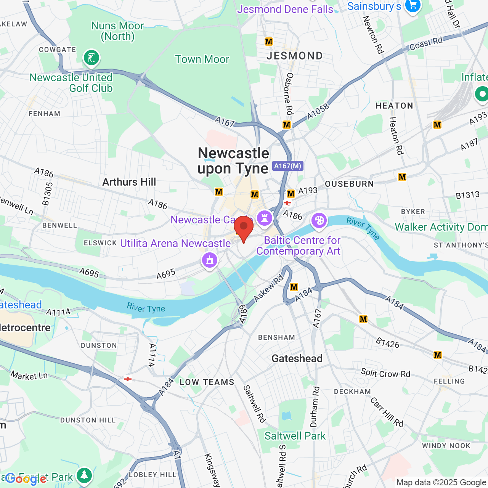Select the Gateshead metro icon near Askew Rd
The width and height of the screenshot is (488, 488).
(x=294, y=287)
